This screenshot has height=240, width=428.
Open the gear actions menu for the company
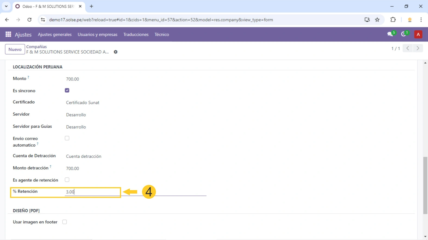pyautogui.click(x=115, y=52)
